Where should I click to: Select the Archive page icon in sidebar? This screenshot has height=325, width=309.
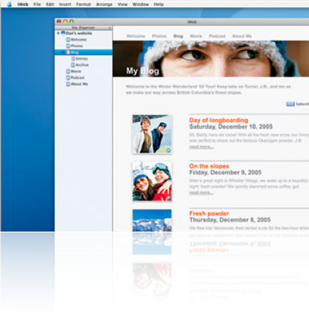pyautogui.click(x=73, y=65)
